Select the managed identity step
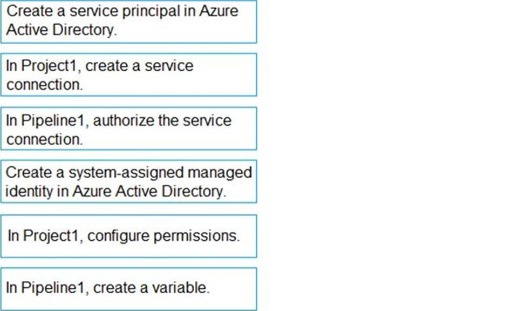The width and height of the screenshot is (525, 311). [128, 181]
